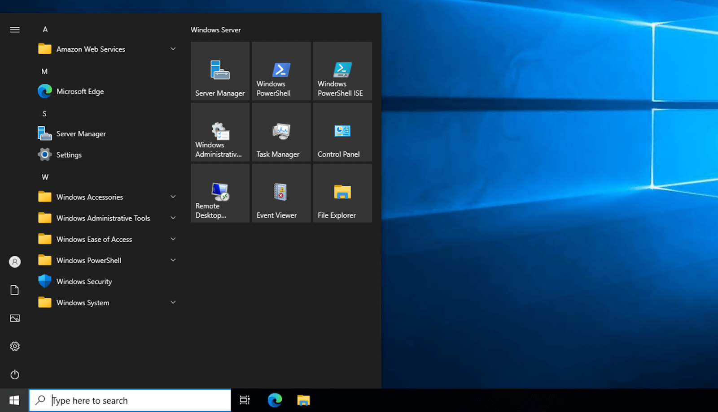This screenshot has width=718, height=412.
Task: Open Server Manager from the app list
Action: 108,133
